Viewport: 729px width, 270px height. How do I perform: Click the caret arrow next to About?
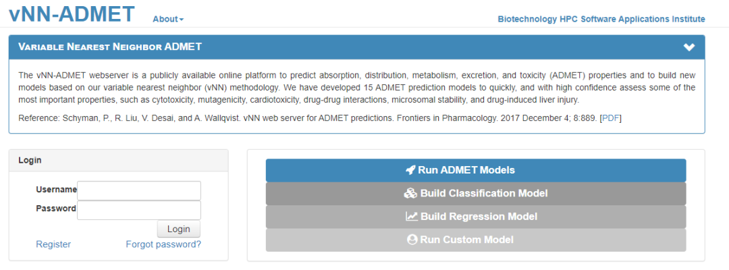pyautogui.click(x=182, y=20)
